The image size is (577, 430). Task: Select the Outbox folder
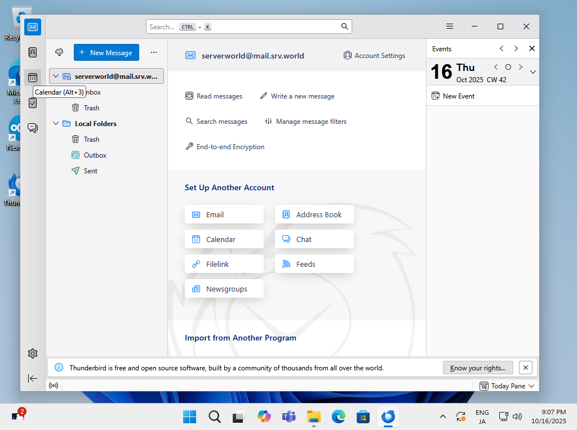95,155
